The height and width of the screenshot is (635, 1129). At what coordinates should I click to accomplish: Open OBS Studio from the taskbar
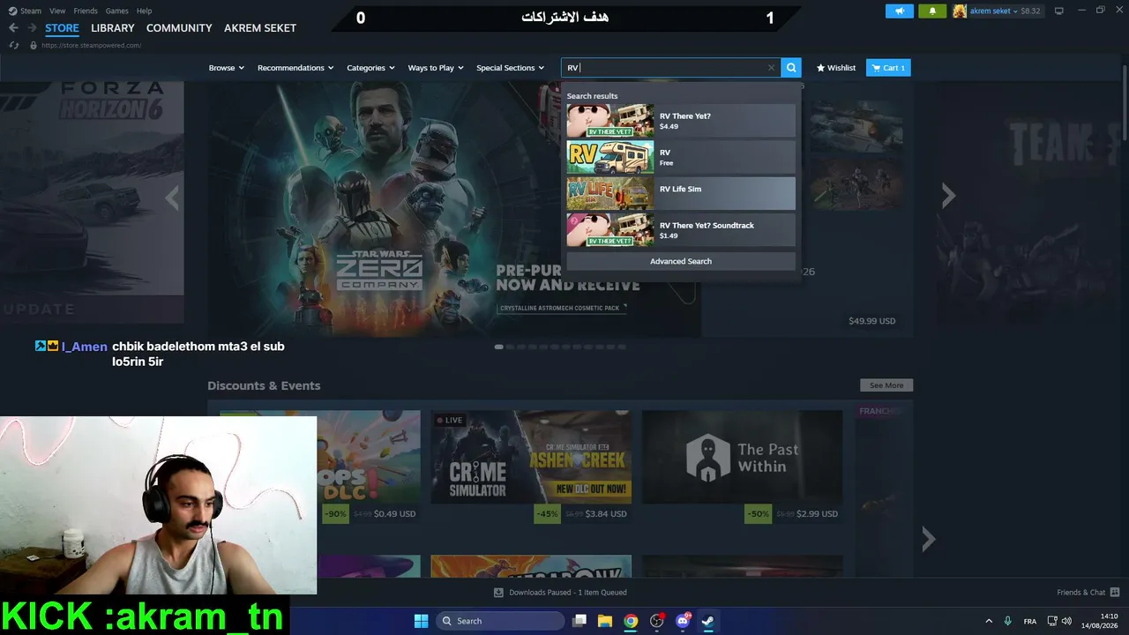[656, 621]
